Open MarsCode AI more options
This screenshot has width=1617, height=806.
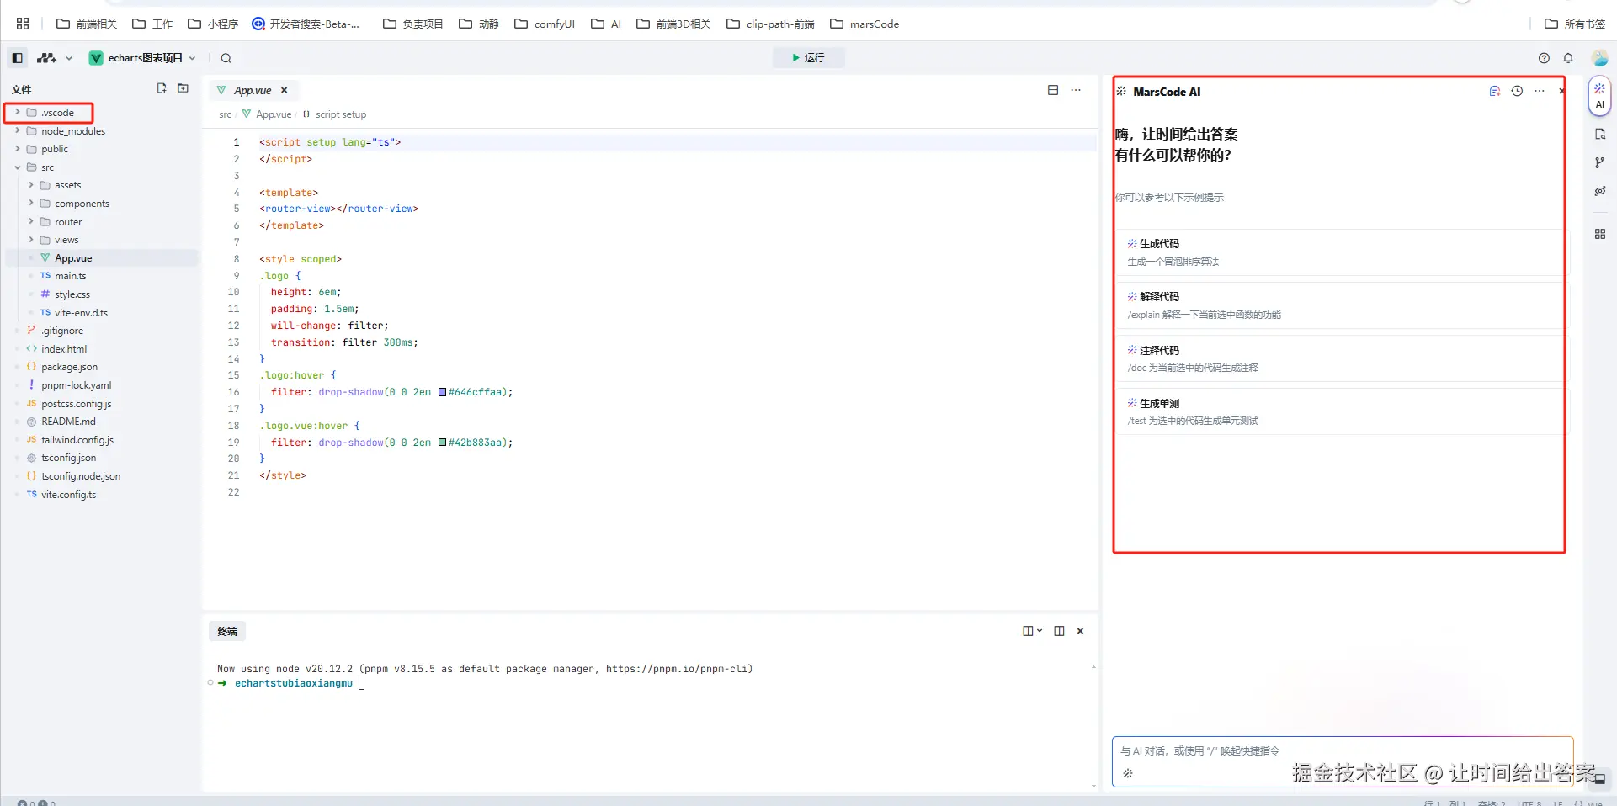pos(1540,91)
